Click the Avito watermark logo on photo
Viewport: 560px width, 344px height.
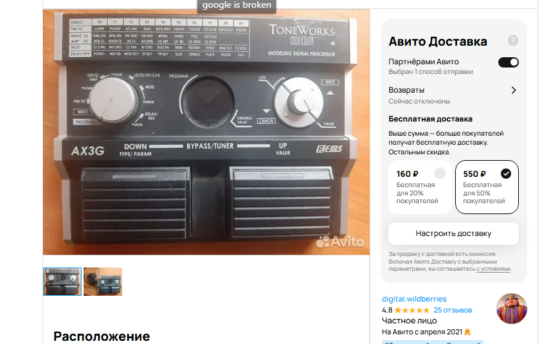340,242
